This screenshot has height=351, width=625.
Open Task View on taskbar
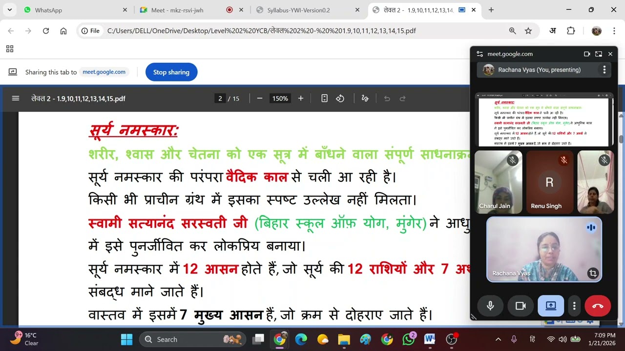click(258, 339)
